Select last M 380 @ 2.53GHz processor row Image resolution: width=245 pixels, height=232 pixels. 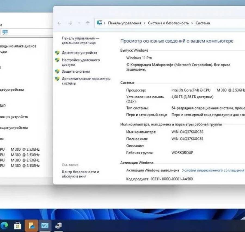(x=20, y=166)
